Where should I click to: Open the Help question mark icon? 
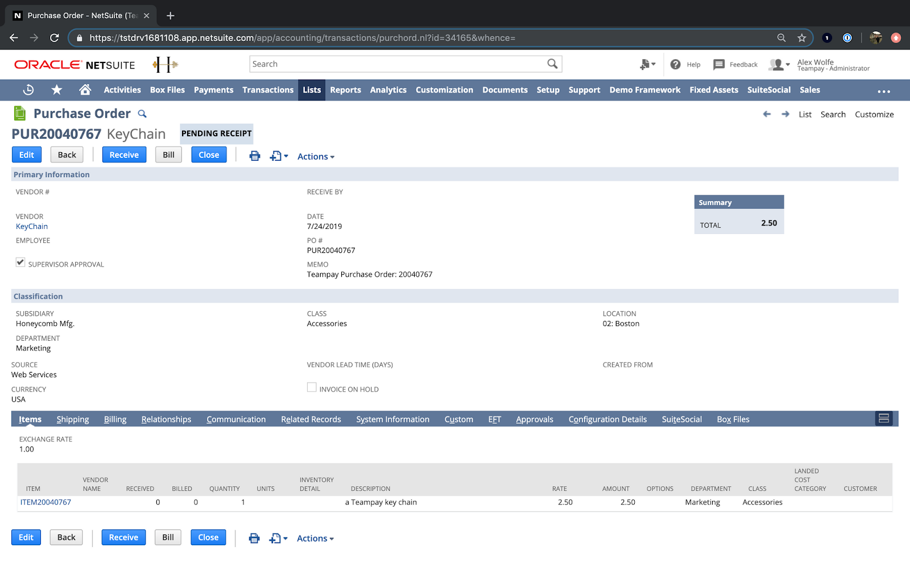676,64
